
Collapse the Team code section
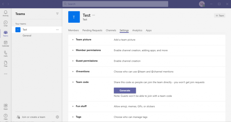(73, 82)
